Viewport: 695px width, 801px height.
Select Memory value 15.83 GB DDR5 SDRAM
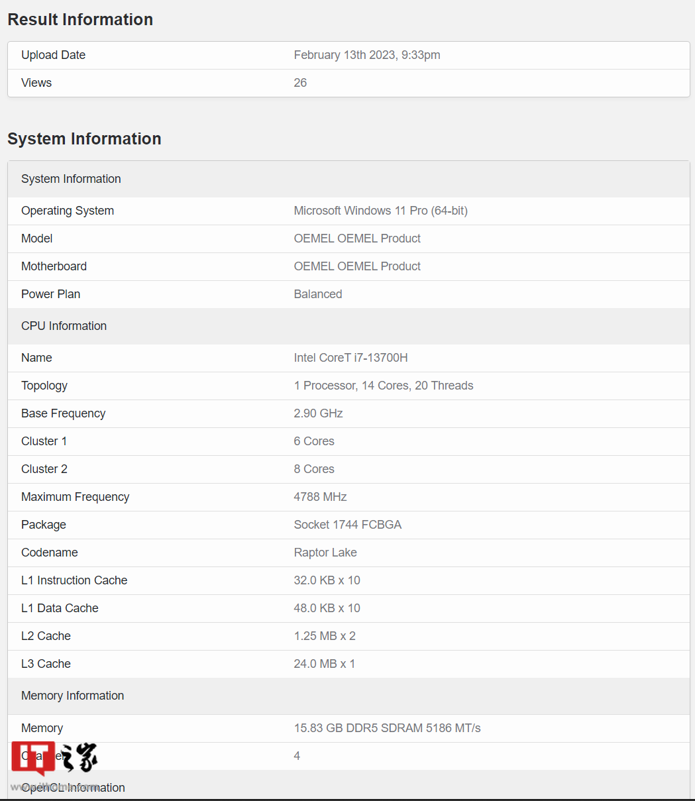(388, 728)
